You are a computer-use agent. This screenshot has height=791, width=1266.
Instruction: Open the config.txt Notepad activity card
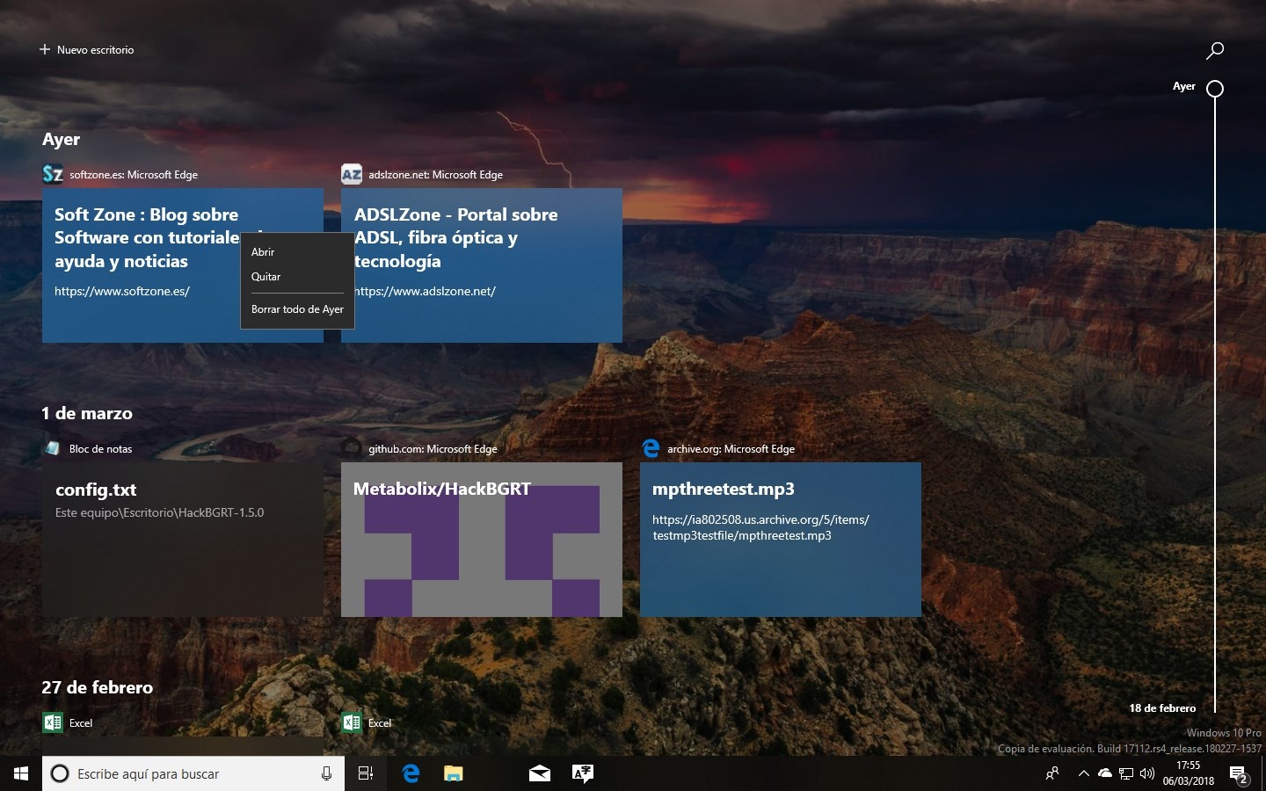[183, 540]
